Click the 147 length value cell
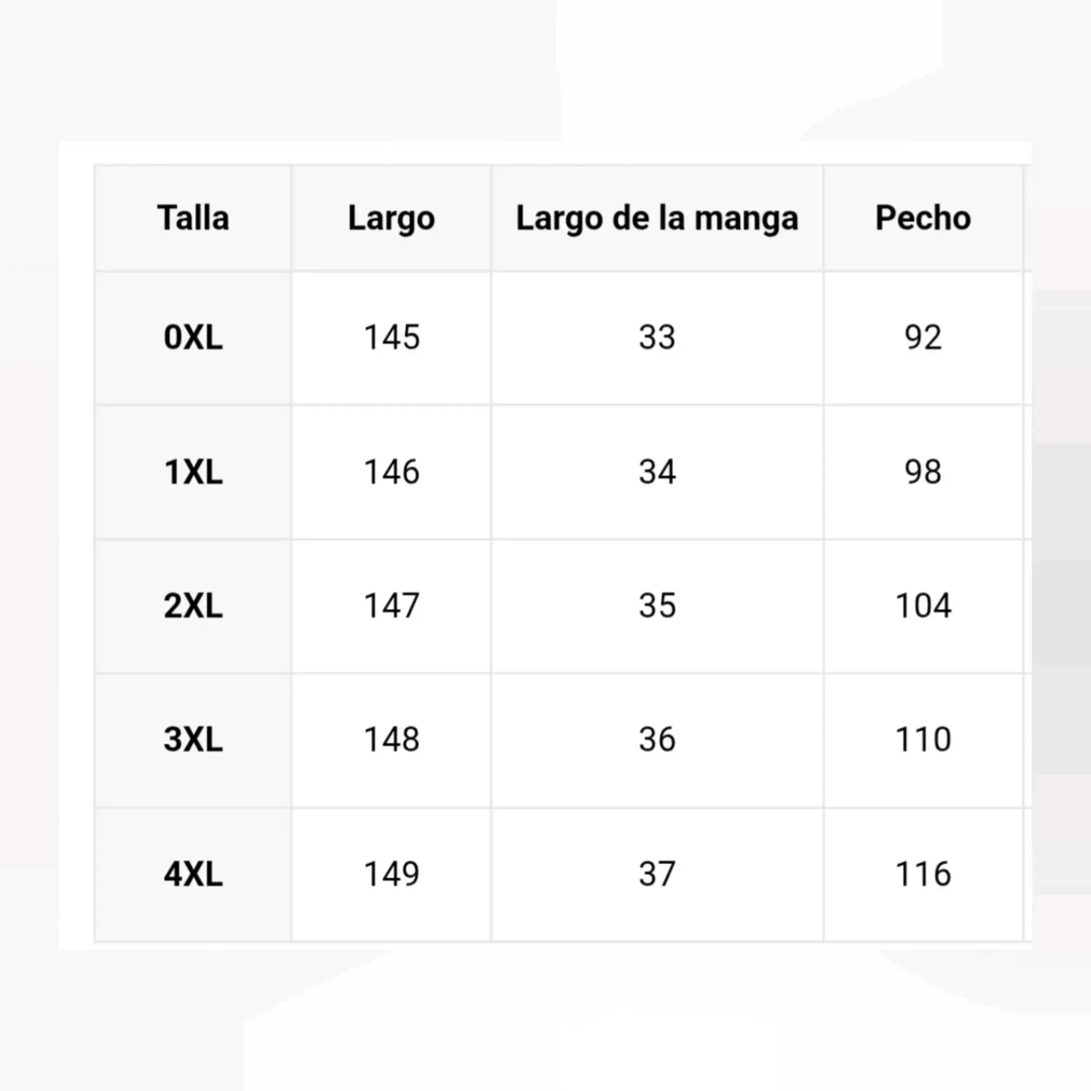This screenshot has height=1091, width=1091. pyautogui.click(x=391, y=606)
